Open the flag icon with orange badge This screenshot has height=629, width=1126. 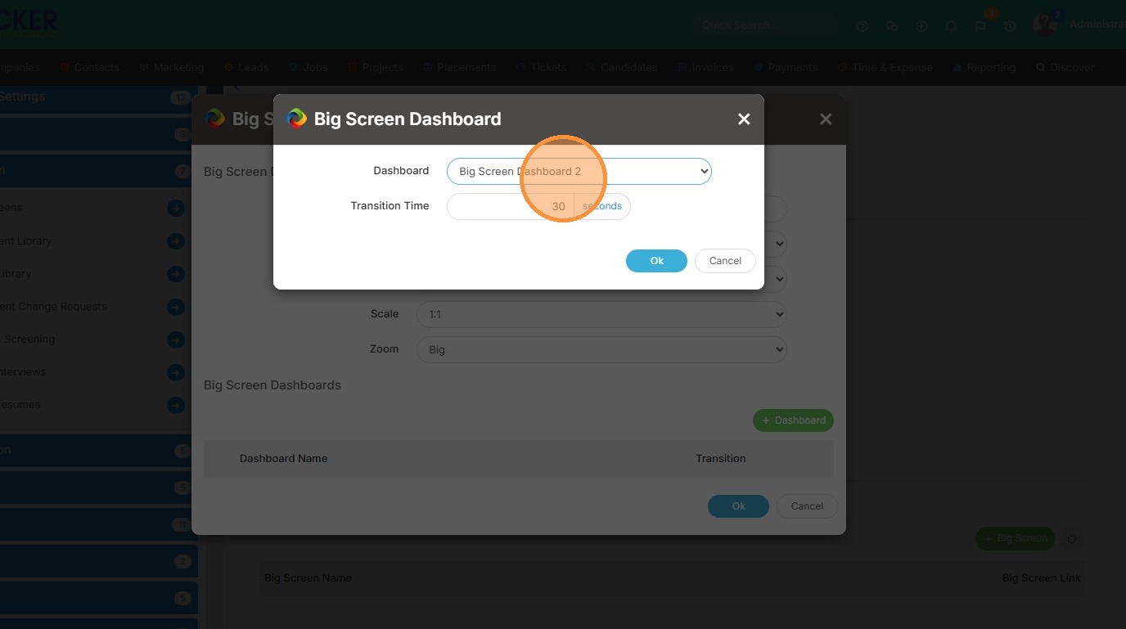(980, 26)
